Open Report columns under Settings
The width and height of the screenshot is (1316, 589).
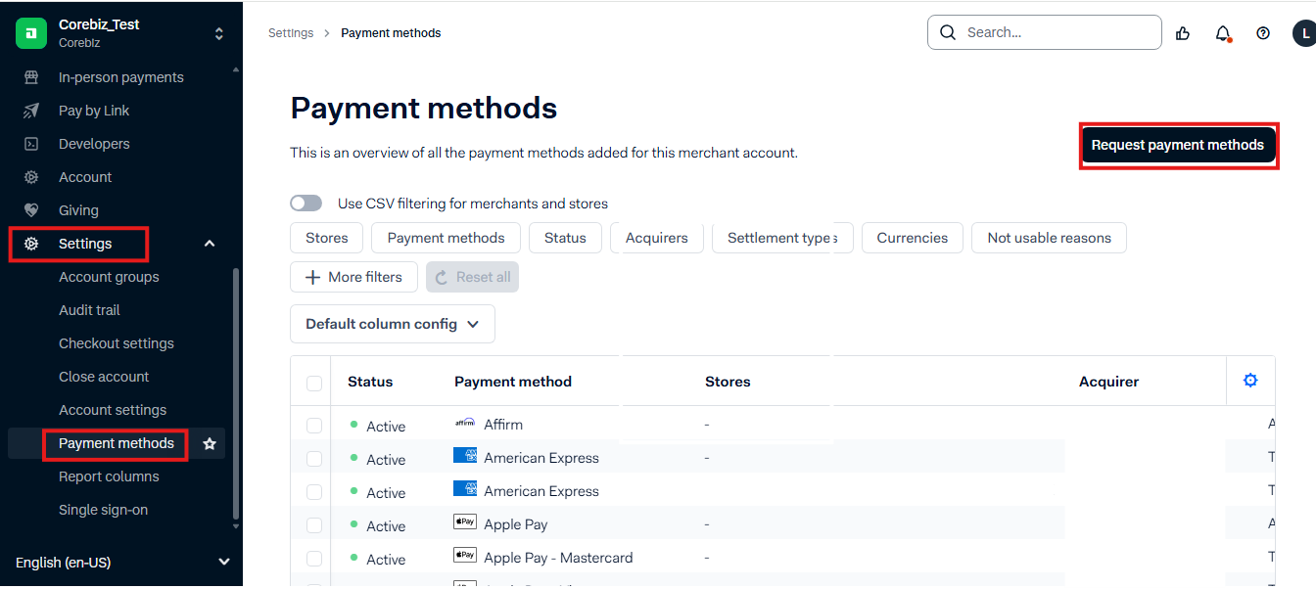click(x=109, y=476)
